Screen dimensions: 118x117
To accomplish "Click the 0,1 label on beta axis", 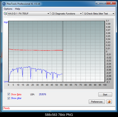I will tap(107, 21).
